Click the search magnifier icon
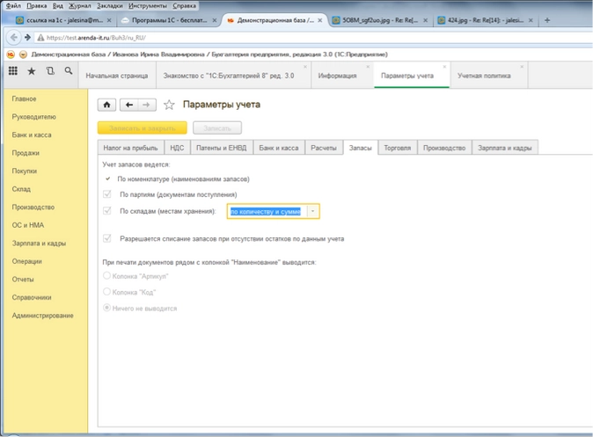Image resolution: width=593 pixels, height=437 pixels. [68, 71]
